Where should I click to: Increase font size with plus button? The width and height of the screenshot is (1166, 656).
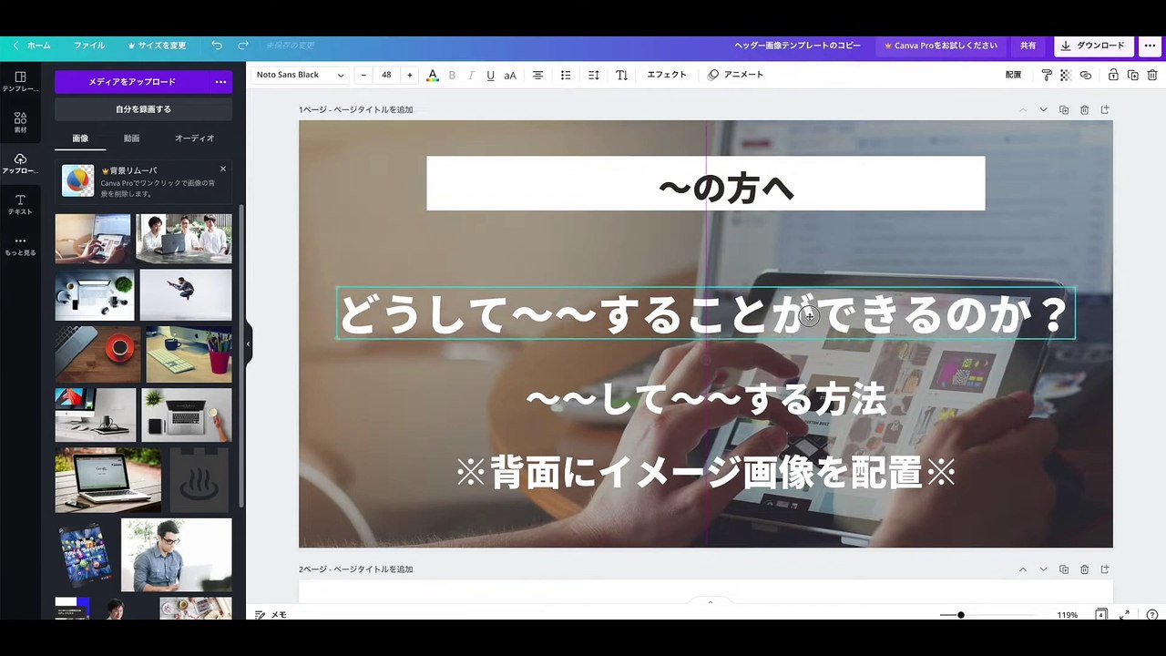409,75
